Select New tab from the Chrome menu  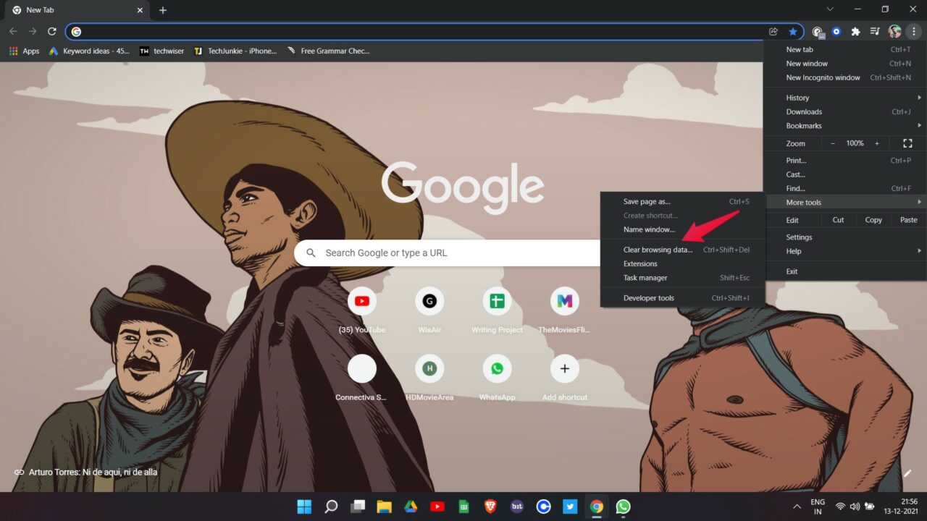[x=844, y=50]
